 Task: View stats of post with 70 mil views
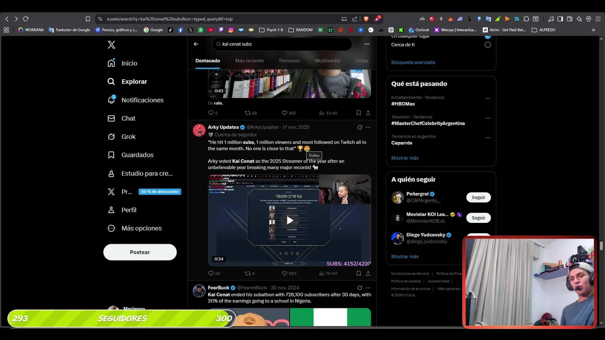pos(328,273)
